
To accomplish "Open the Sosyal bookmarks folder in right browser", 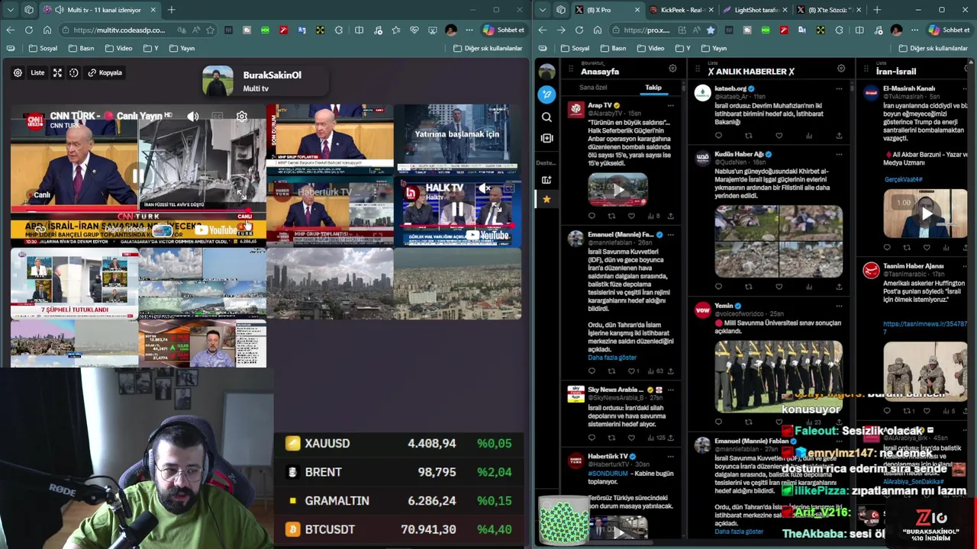I will click(576, 48).
